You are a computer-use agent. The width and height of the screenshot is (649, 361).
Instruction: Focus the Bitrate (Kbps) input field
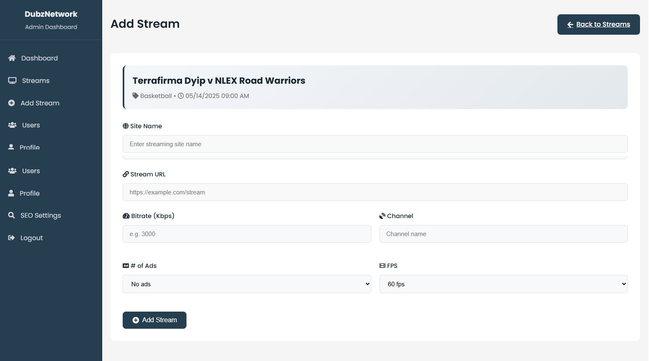247,234
